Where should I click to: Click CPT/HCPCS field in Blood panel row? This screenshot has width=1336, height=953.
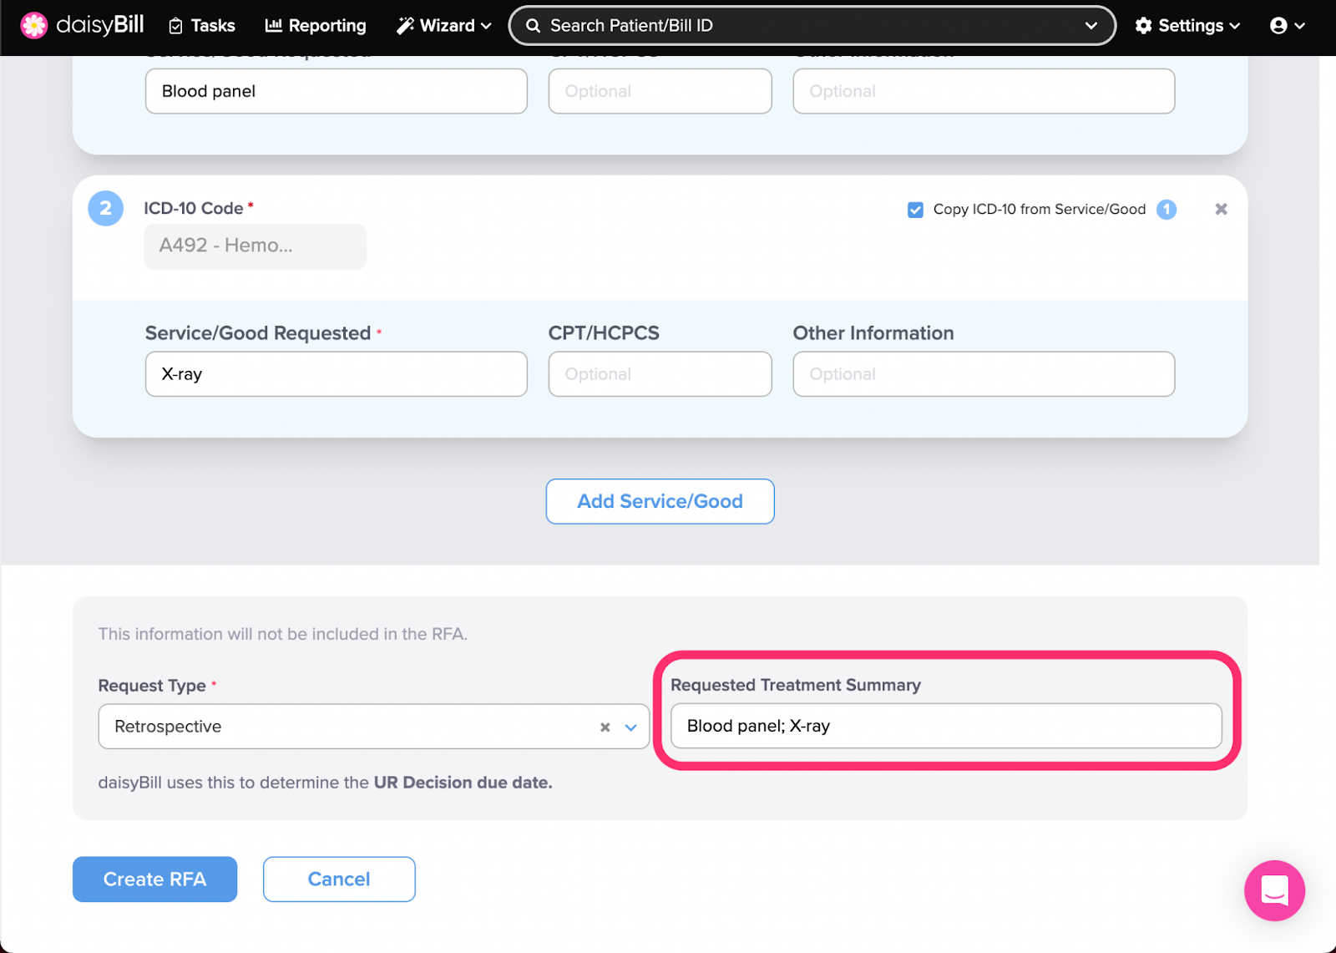point(660,91)
